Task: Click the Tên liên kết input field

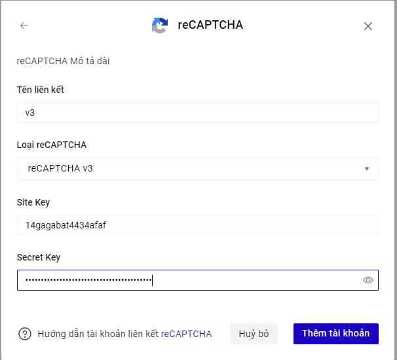Action: tap(197, 113)
